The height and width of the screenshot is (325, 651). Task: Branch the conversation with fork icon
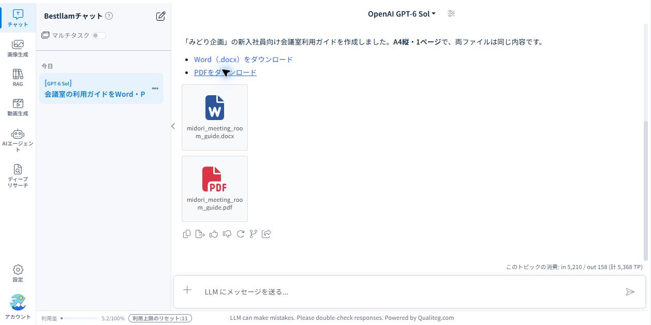253,234
